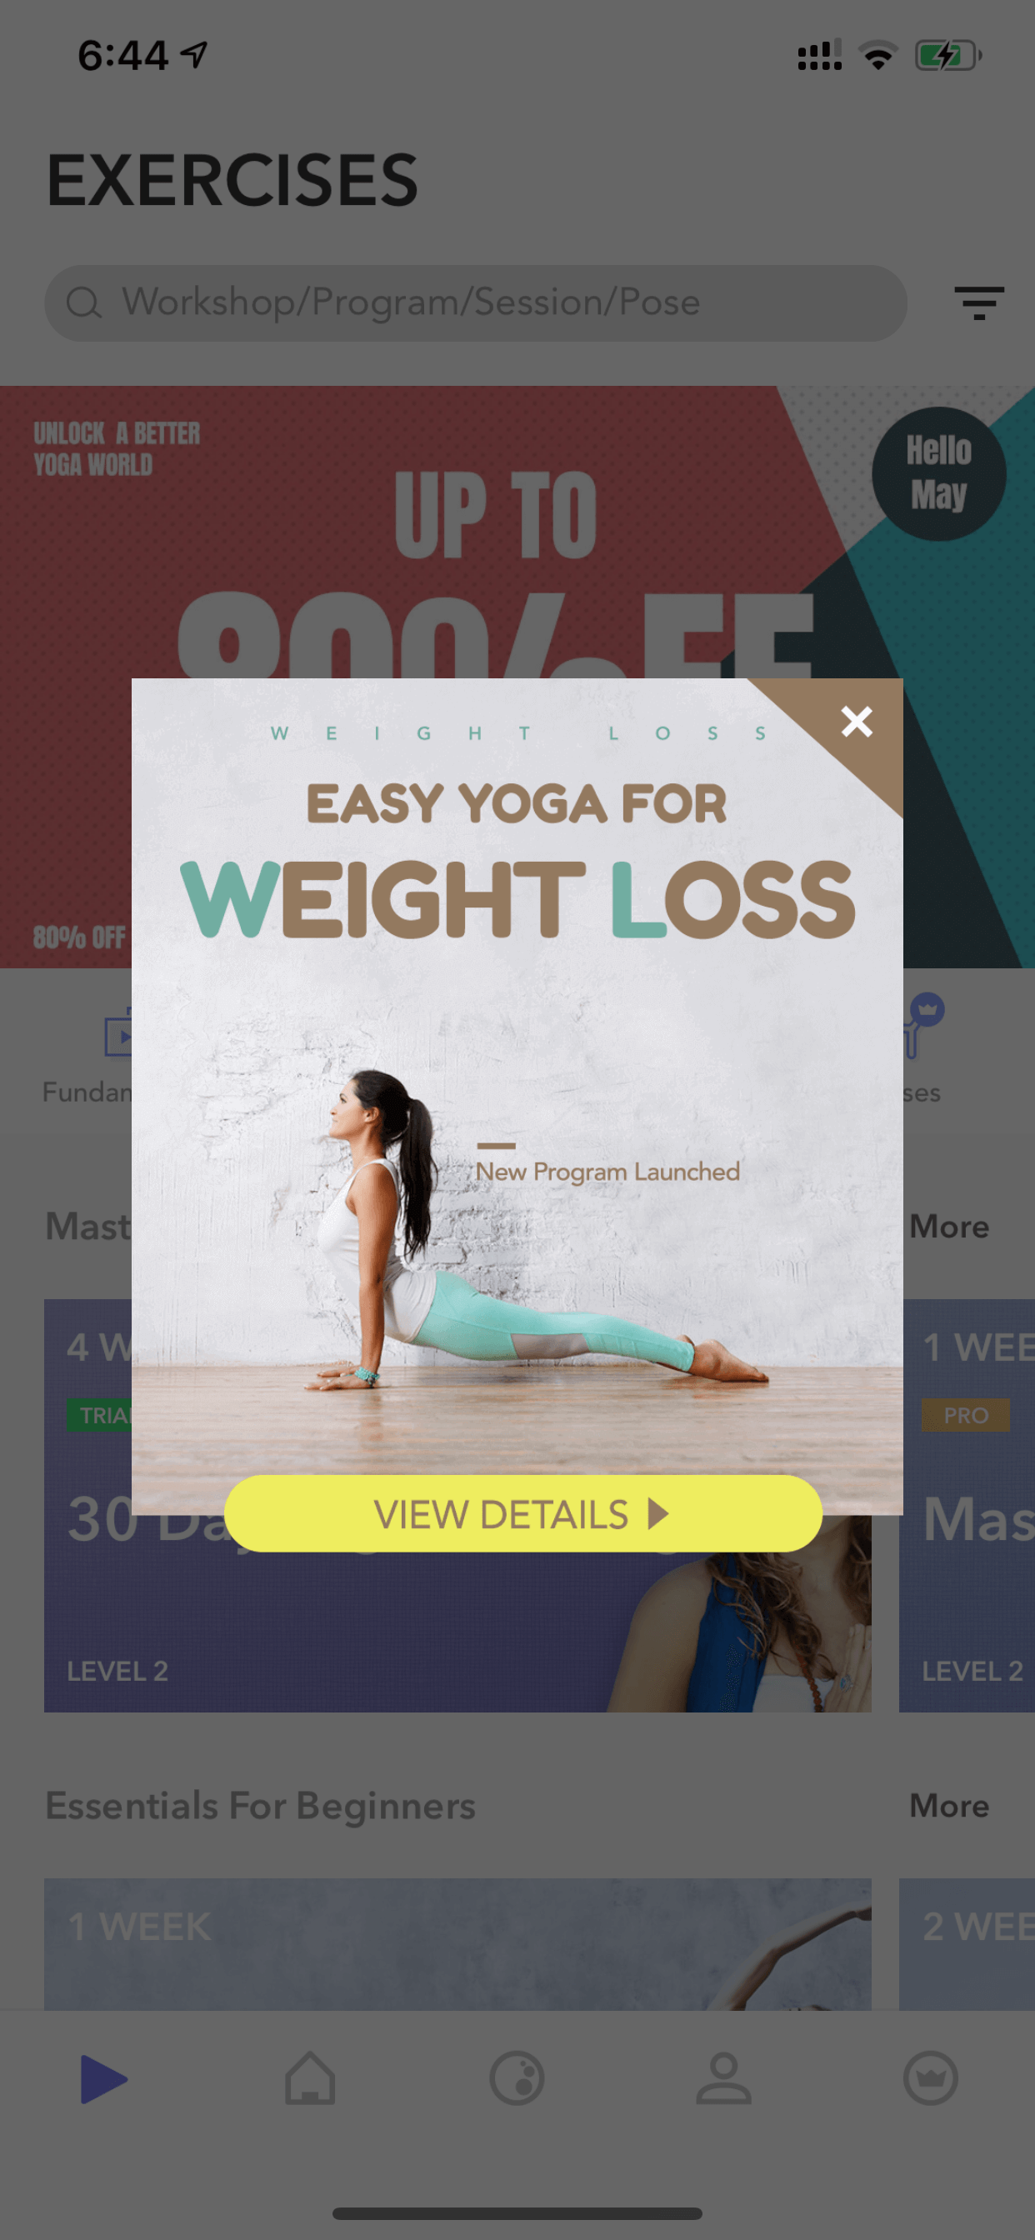Switch to the Home tab icon
This screenshot has width=1035, height=2240.
pyautogui.click(x=311, y=2079)
